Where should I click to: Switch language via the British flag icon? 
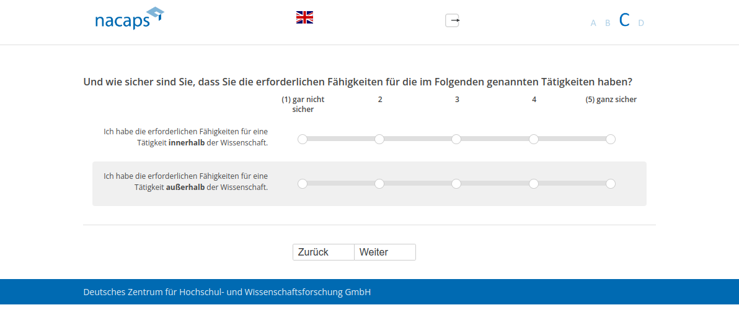[304, 17]
